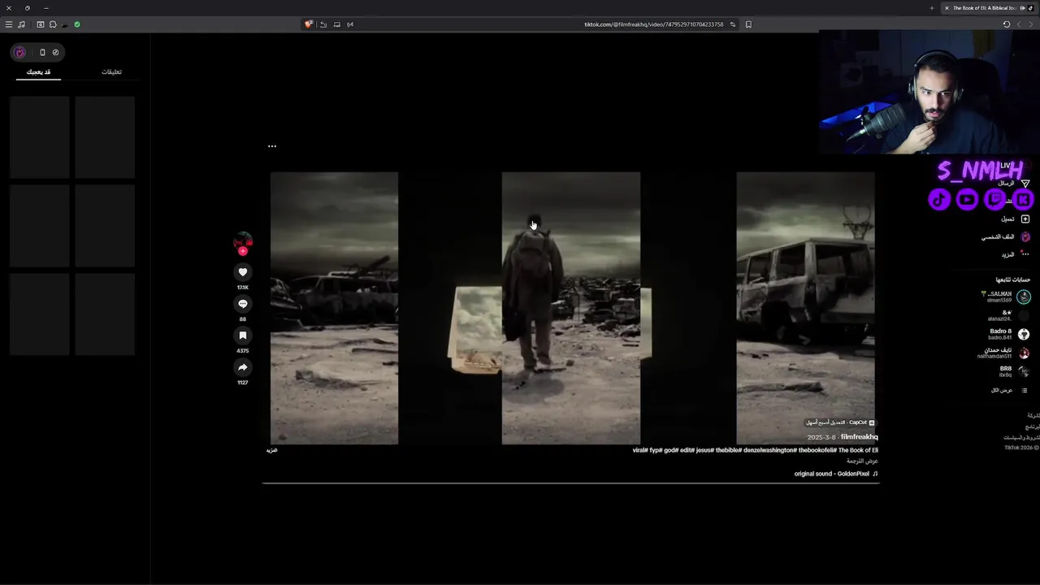Screen dimensions: 1040x585
Task: Open followed account Badro 8
Action: (x=1008, y=334)
